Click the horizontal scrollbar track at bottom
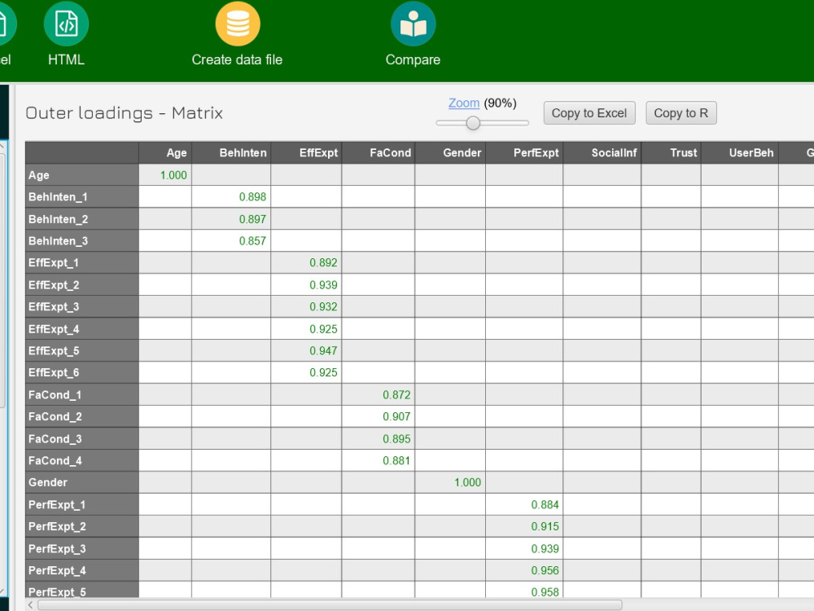This screenshot has height=611, width=814. (407, 606)
